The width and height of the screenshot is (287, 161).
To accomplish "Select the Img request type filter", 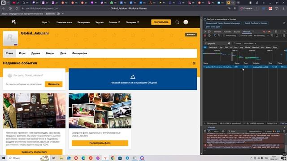I will 241,47.
